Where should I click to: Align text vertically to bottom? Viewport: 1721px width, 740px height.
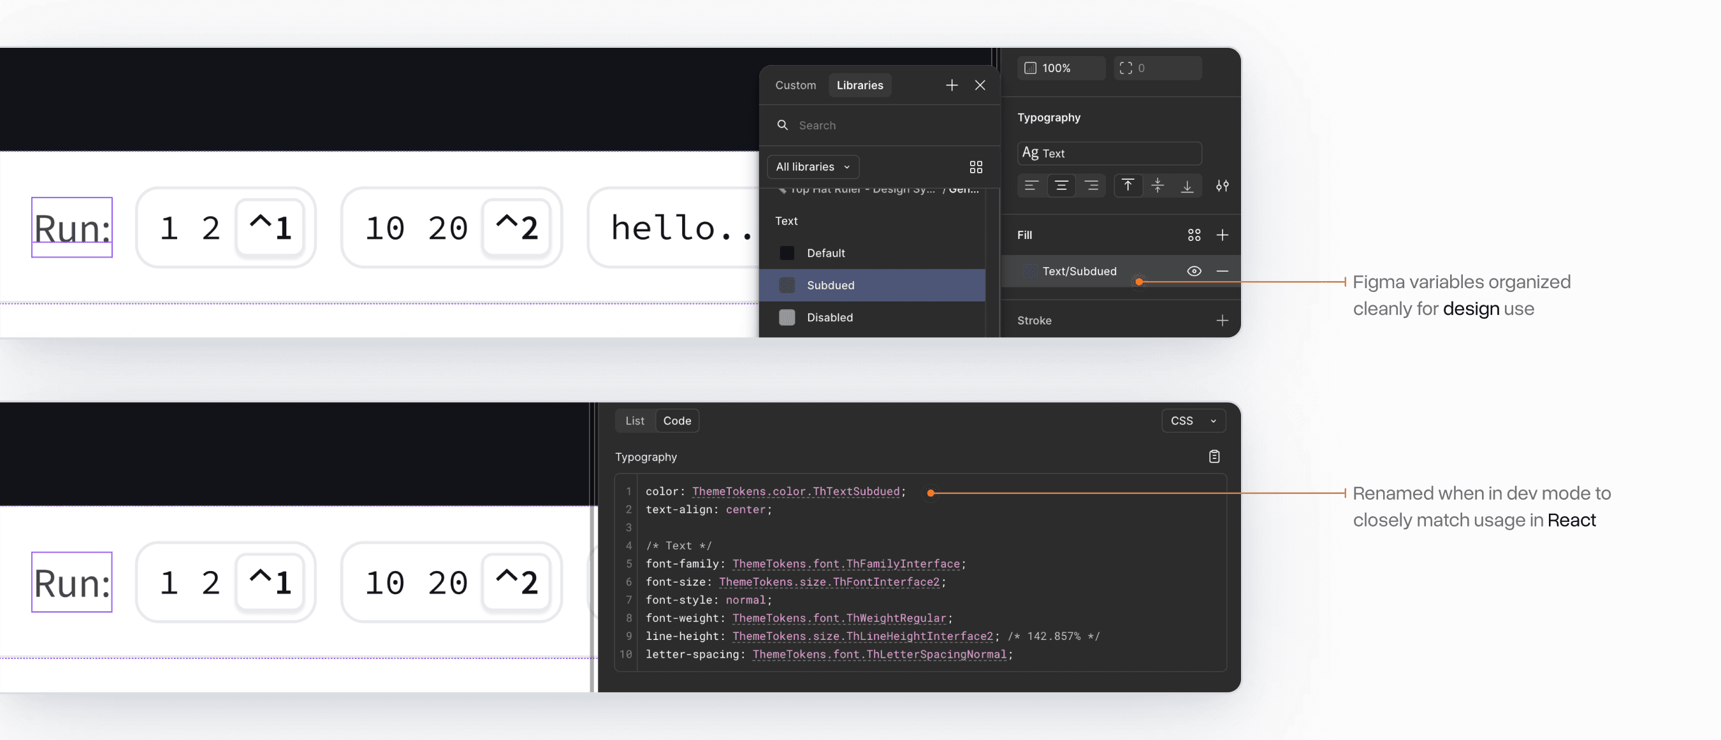[1188, 185]
